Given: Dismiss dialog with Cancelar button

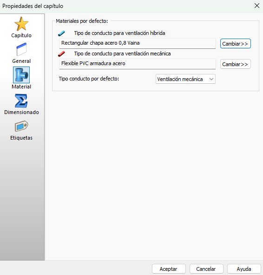Looking at the screenshot, I should pos(206,269).
